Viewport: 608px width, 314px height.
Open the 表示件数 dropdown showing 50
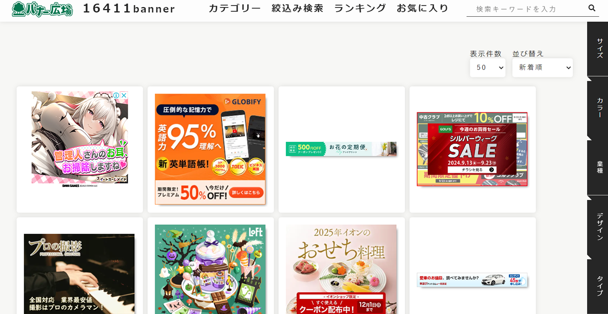point(487,67)
